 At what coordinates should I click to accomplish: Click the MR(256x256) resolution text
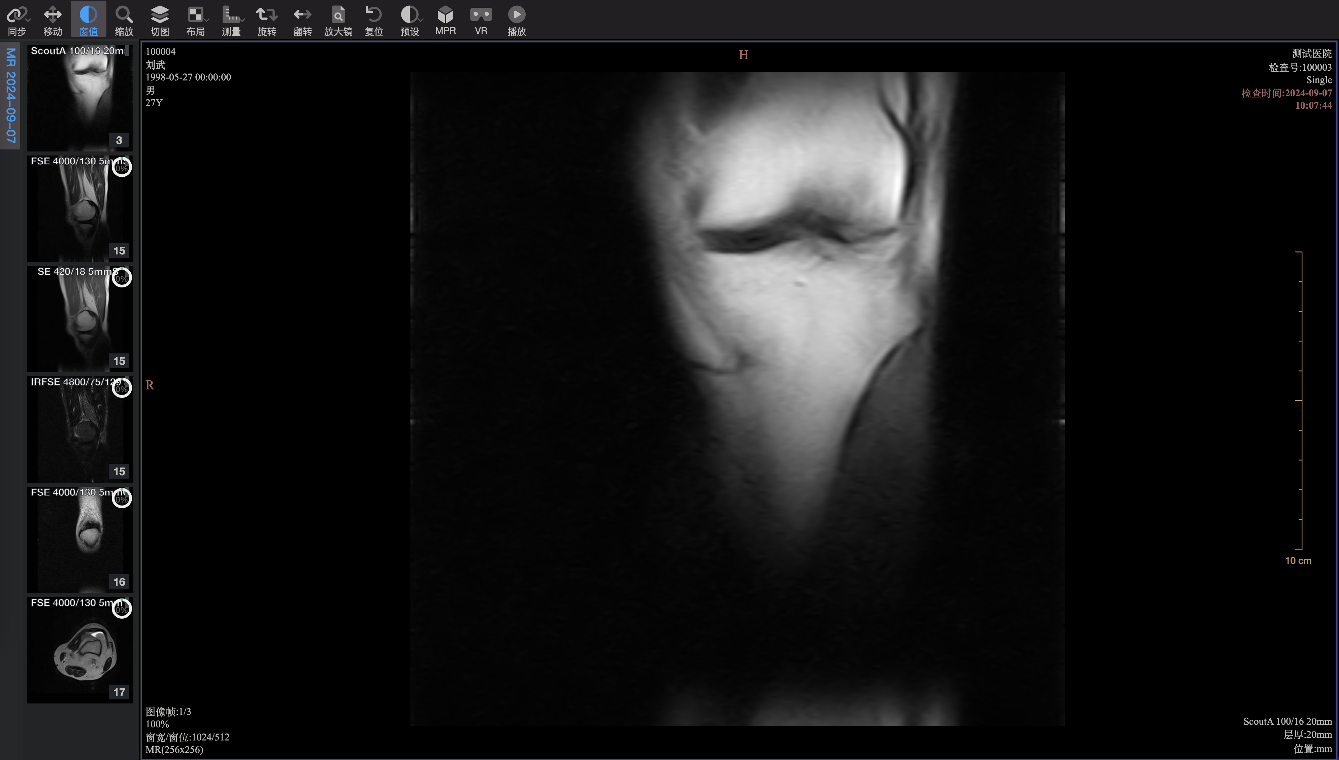point(174,750)
